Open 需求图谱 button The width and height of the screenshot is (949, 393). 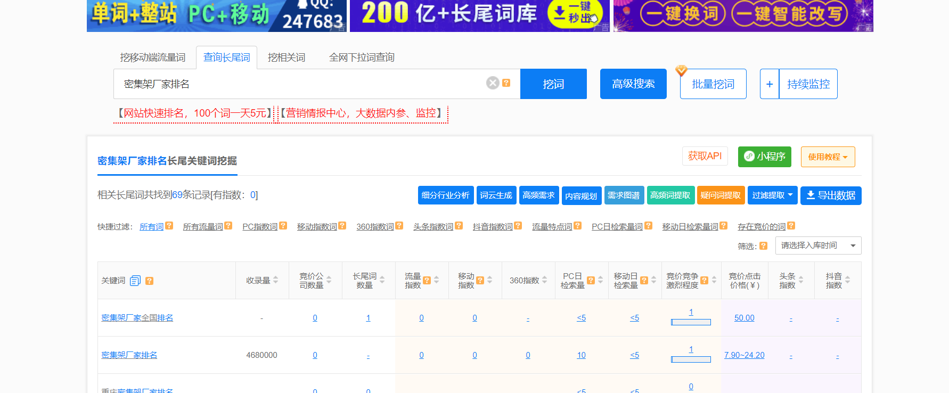(624, 195)
